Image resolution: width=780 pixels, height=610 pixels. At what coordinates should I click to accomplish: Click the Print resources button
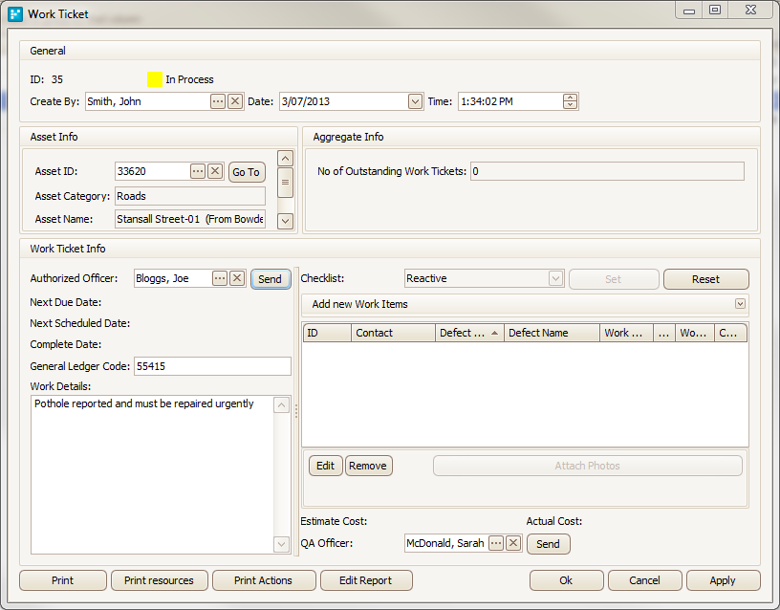[159, 580]
